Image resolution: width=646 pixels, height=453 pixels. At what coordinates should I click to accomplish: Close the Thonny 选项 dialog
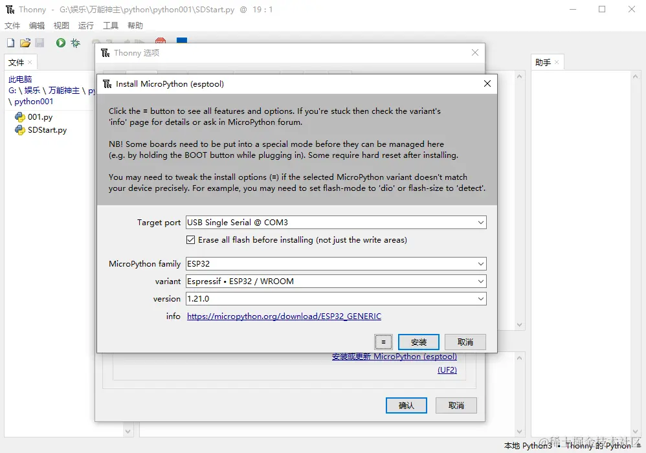475,52
